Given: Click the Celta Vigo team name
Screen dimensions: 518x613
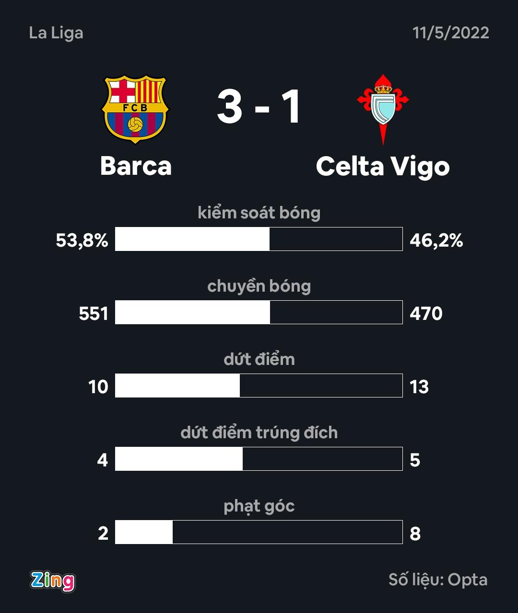Looking at the screenshot, I should click(x=383, y=167).
